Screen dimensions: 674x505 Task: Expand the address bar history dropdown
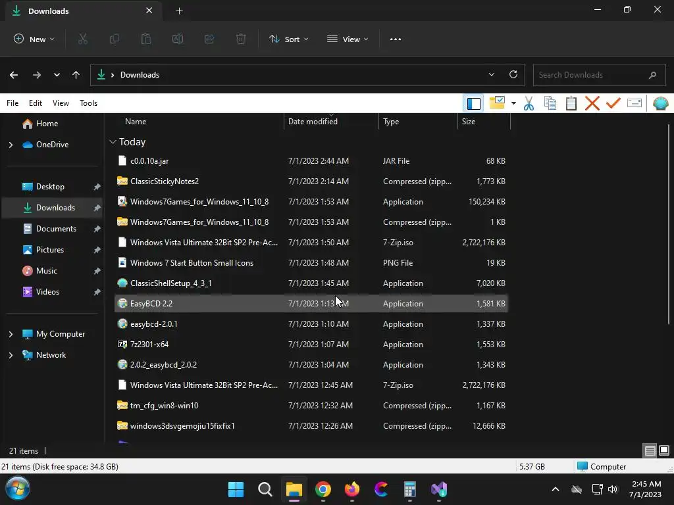pyautogui.click(x=491, y=74)
